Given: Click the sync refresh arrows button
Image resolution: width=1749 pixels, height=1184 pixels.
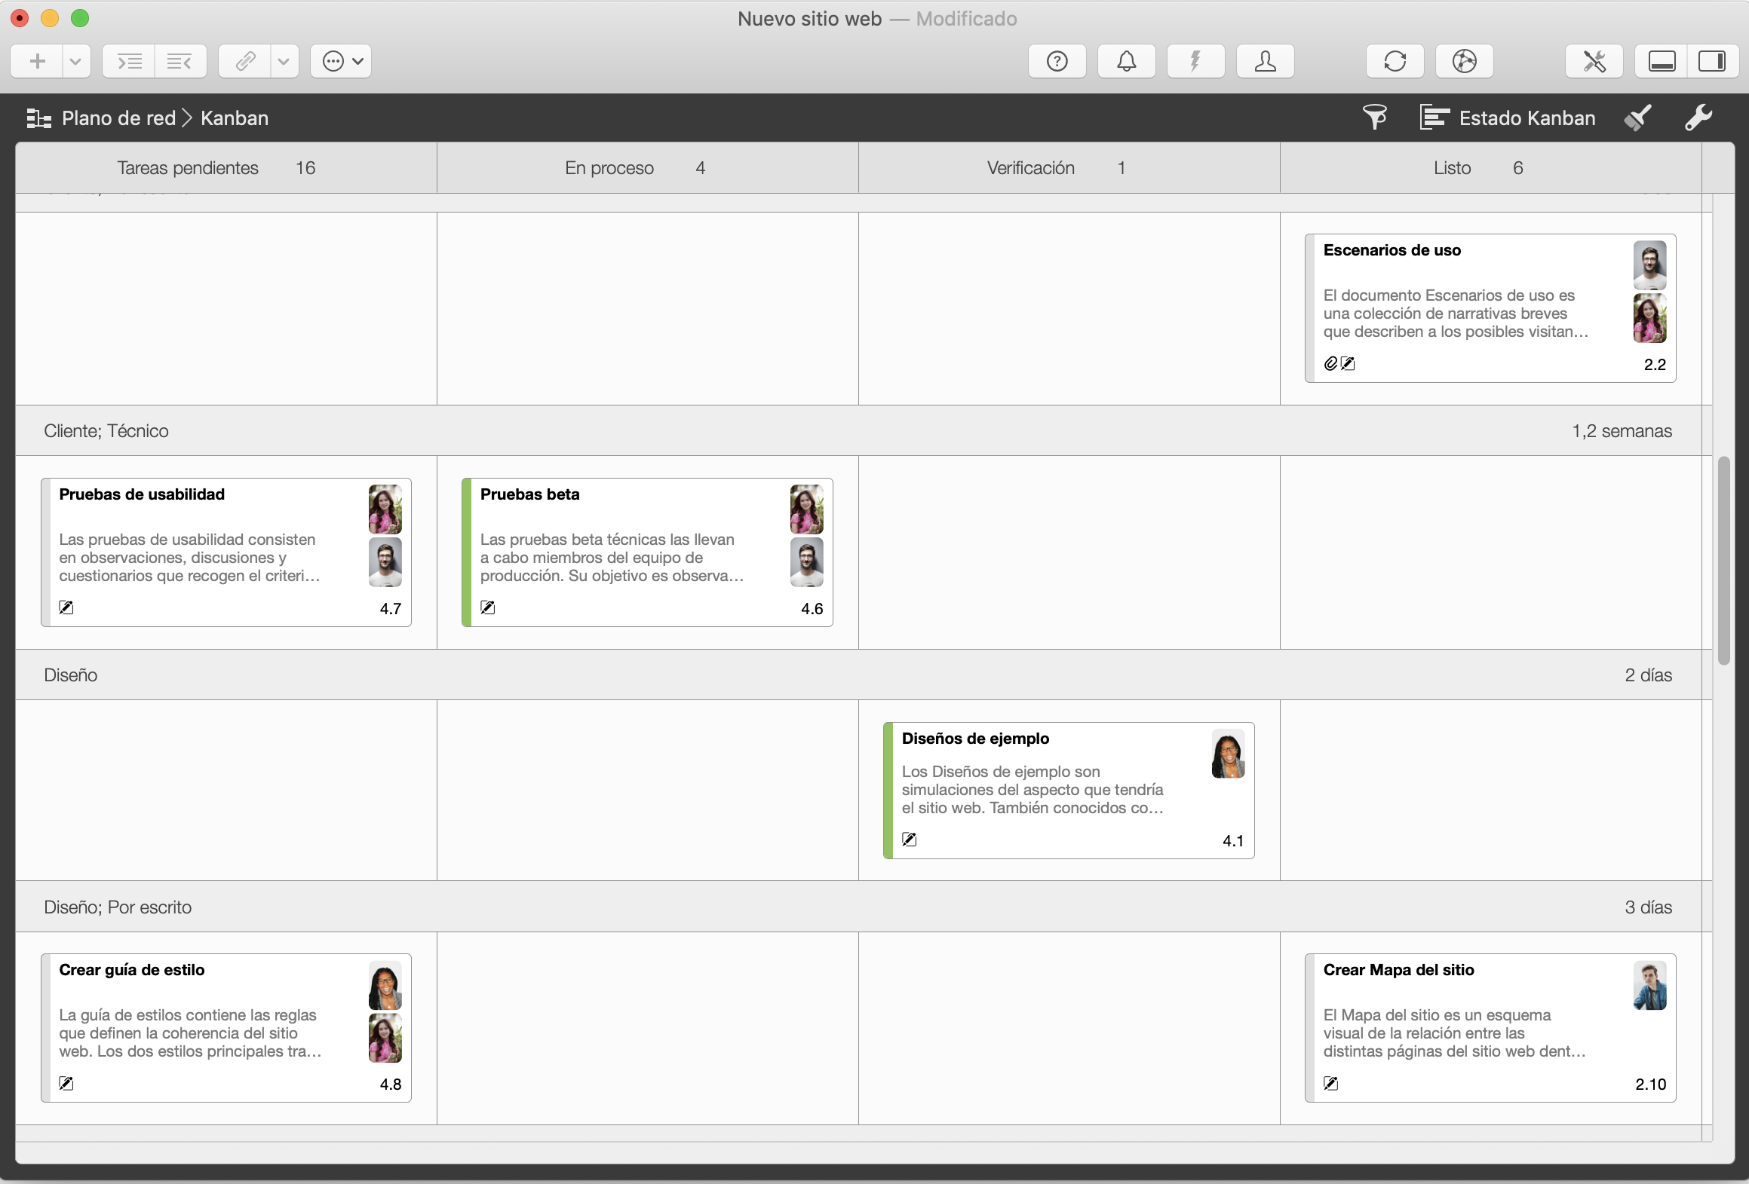Looking at the screenshot, I should [1395, 61].
